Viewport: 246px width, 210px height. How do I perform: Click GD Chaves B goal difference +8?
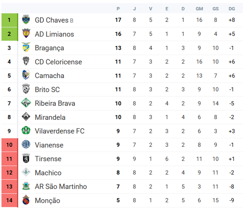click(232, 20)
